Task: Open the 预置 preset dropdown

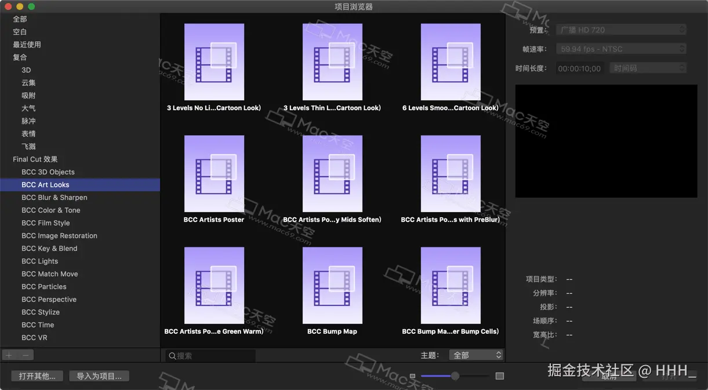Action: 621,30
